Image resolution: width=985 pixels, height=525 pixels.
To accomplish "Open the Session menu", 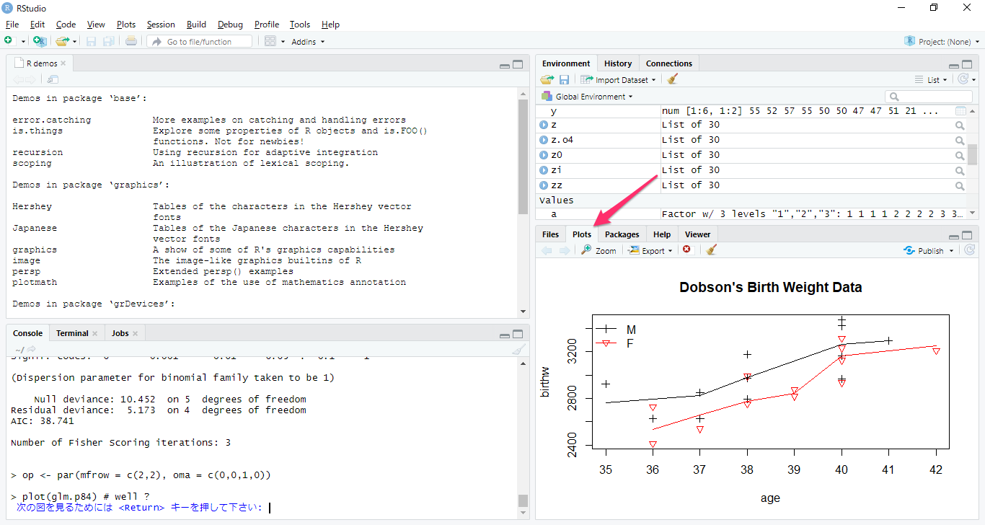I will click(x=161, y=24).
